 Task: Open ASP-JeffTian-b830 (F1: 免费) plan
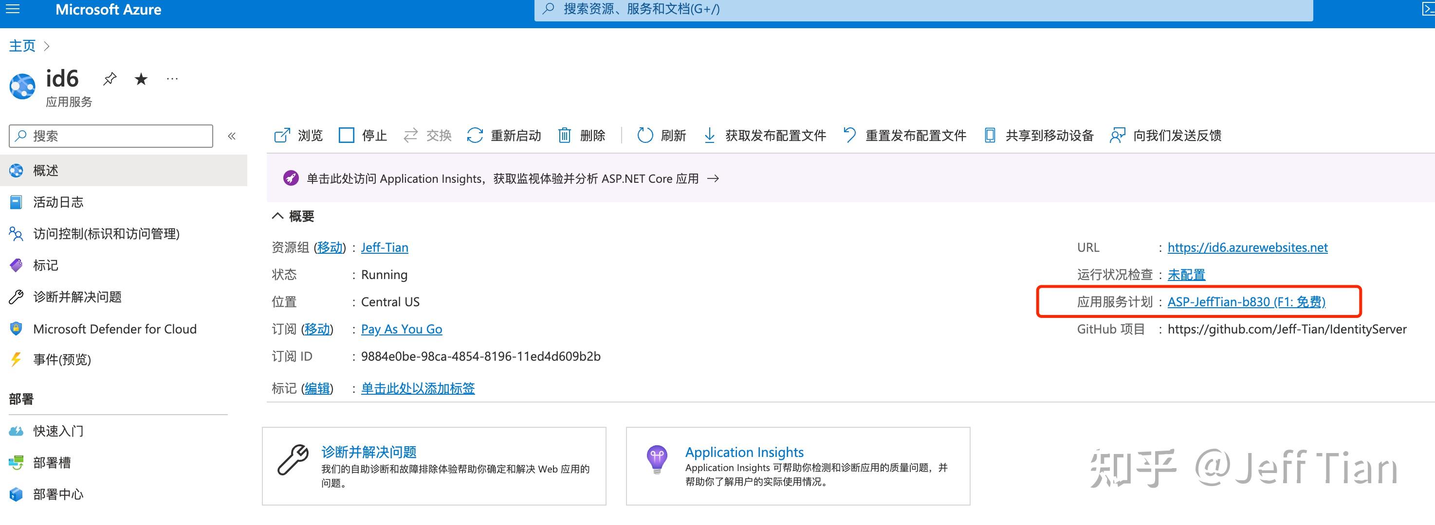pos(1246,302)
